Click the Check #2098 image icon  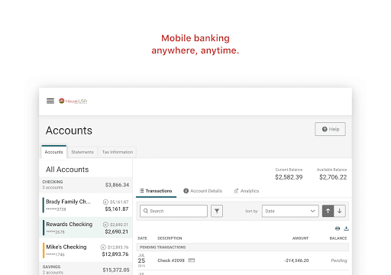coord(192,260)
